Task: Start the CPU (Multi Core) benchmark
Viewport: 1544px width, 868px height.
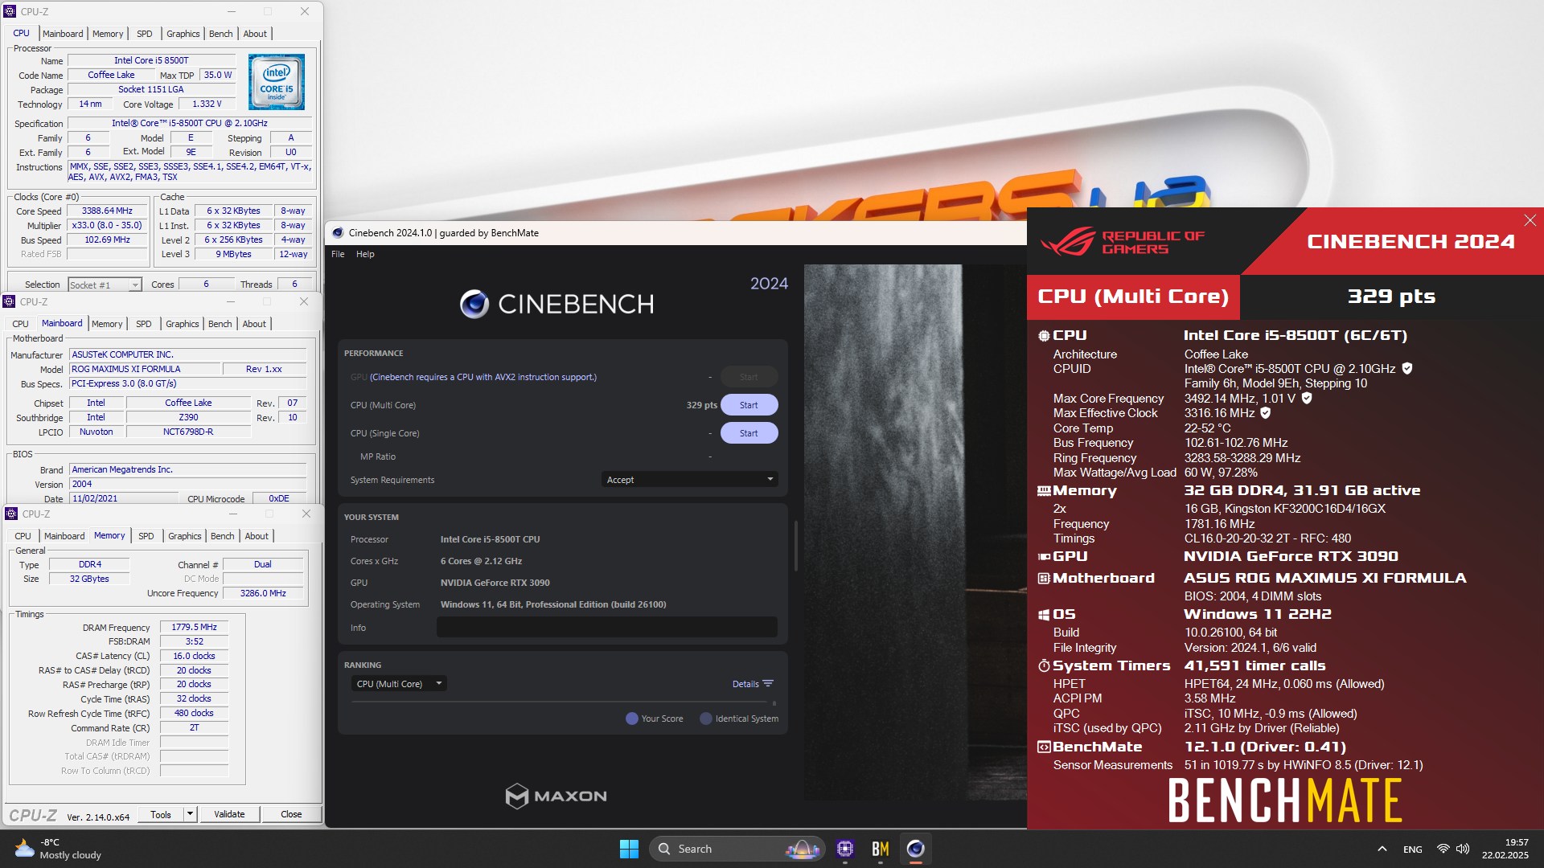Action: coord(749,405)
